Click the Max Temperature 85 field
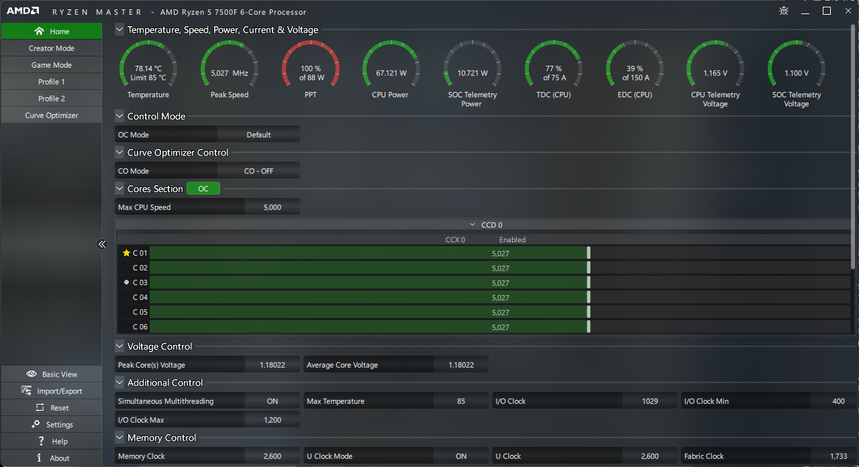Viewport: 859px width, 467px height. pos(461,401)
